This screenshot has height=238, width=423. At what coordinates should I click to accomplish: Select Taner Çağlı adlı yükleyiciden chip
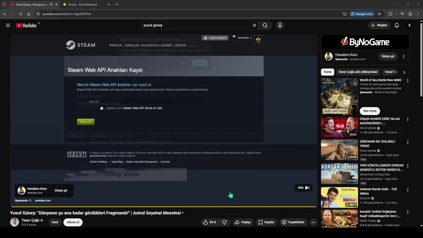click(x=358, y=72)
